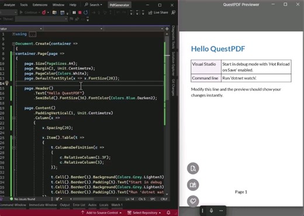
Task: Switch to the Watch 1 tab
Action: tap(117, 205)
